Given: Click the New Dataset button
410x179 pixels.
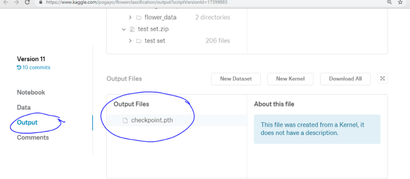Looking at the screenshot, I should [x=236, y=79].
